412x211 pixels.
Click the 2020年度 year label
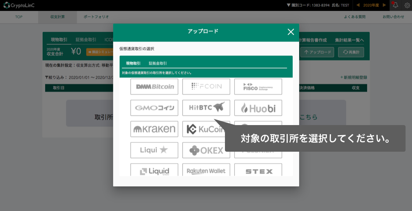tap(371, 5)
